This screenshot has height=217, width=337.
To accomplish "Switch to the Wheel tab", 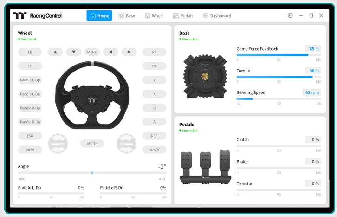I will 154,16.
